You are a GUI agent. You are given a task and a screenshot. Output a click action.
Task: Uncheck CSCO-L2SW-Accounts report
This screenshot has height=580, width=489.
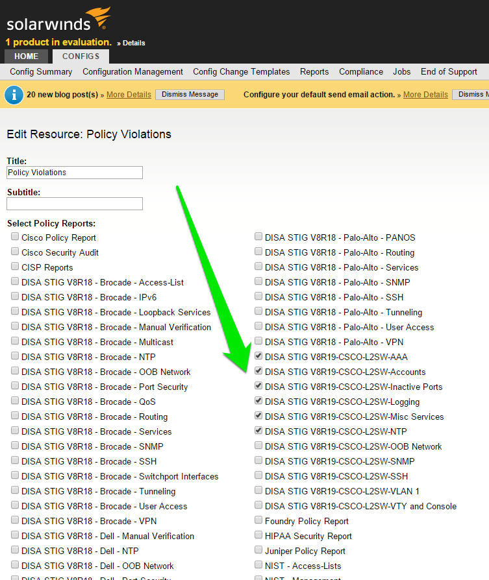258,370
